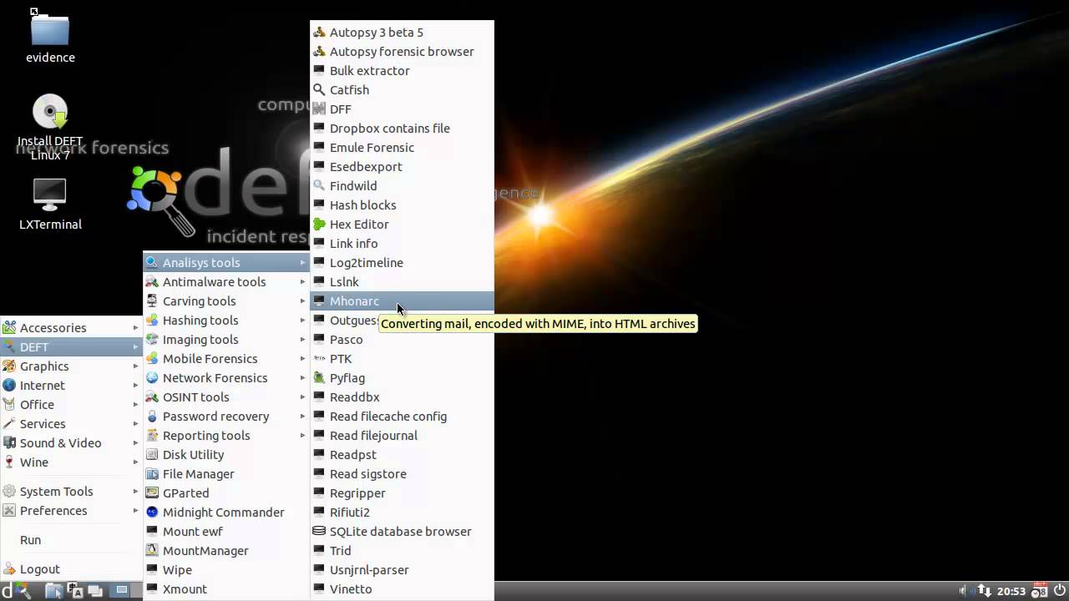
Task: Choose Log2timeline from Analisys tools
Action: point(402,263)
